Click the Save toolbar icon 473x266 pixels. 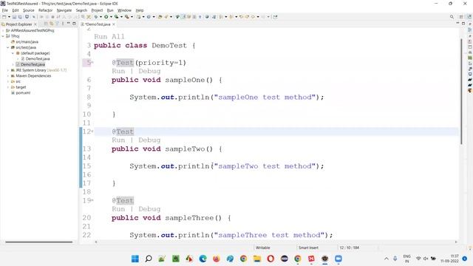[x=14, y=17]
